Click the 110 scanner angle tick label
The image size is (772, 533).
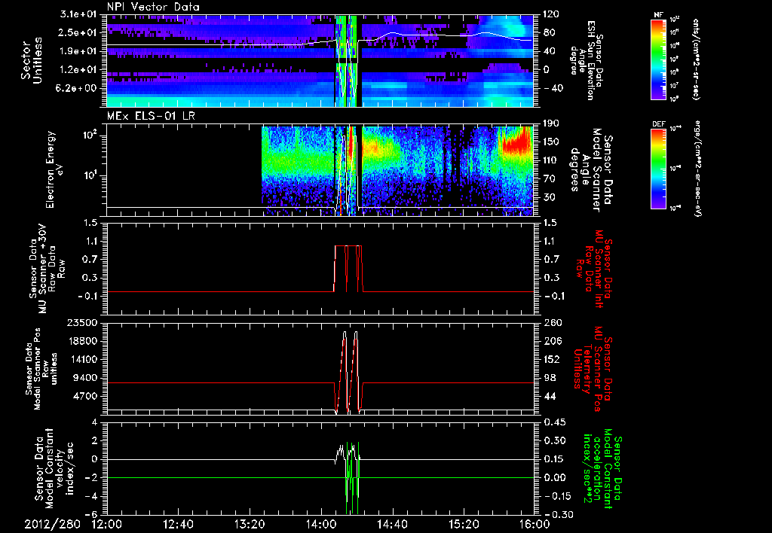pyautogui.click(x=552, y=160)
